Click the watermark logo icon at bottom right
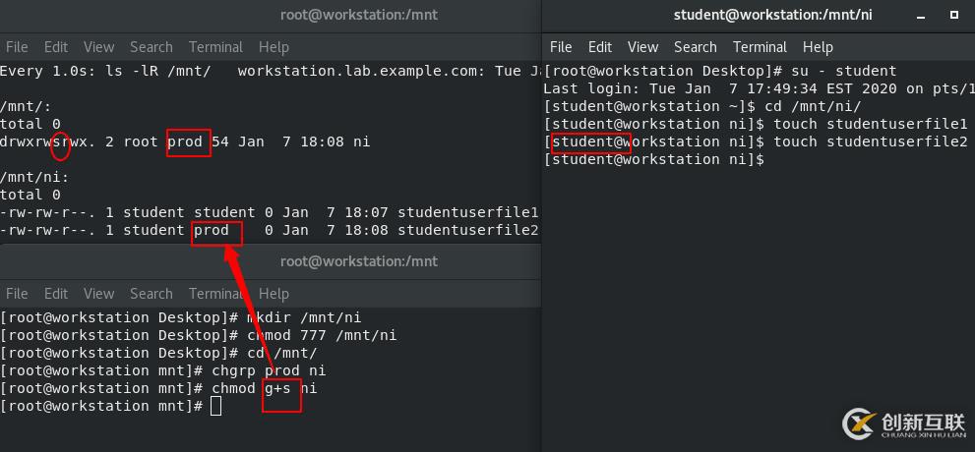 (x=861, y=424)
